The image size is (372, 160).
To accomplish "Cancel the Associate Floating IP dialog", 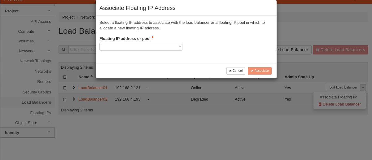I will click(x=236, y=71).
